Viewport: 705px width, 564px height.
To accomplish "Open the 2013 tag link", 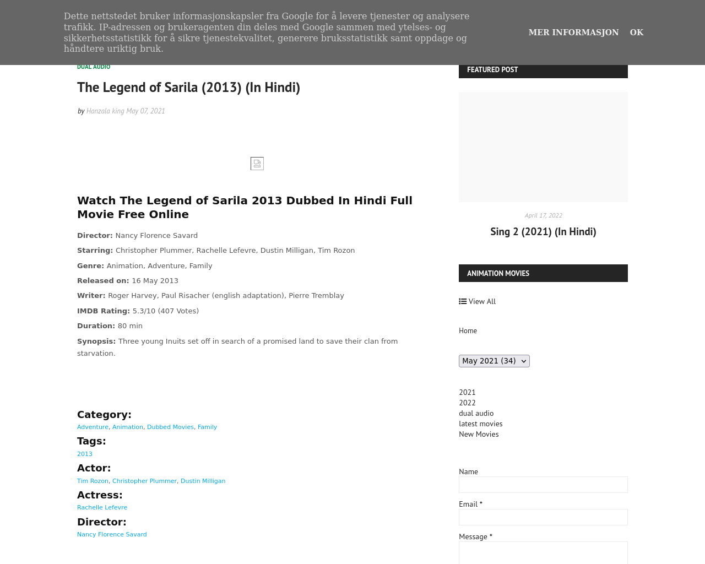I will 85,454.
